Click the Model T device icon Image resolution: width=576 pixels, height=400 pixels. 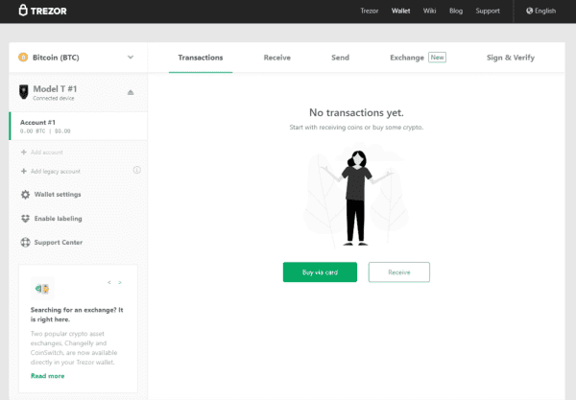coord(24,92)
